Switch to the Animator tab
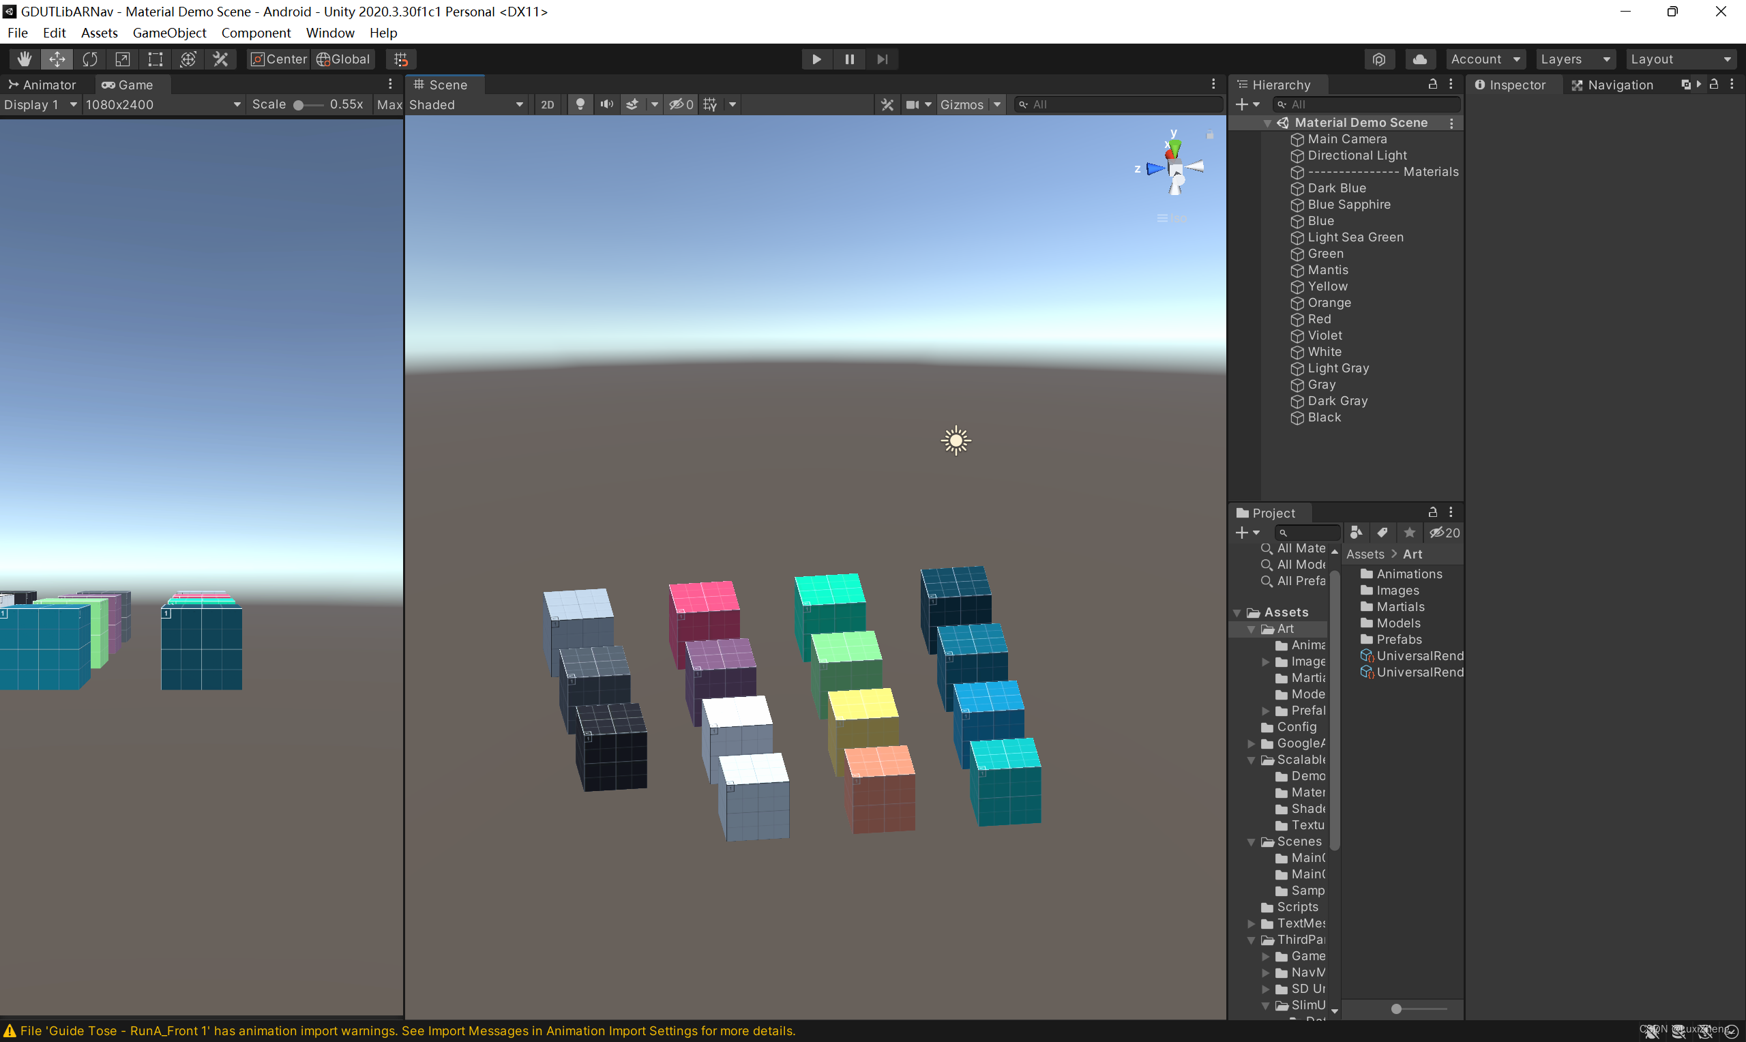Viewport: 1746px width, 1042px height. click(42, 85)
